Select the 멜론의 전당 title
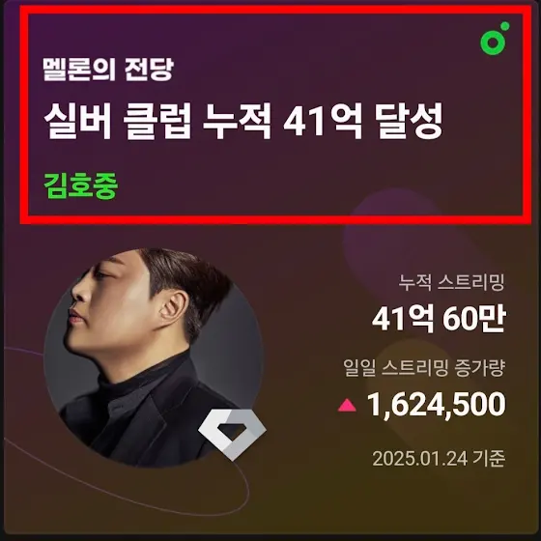541x541 pixels. tap(107, 69)
